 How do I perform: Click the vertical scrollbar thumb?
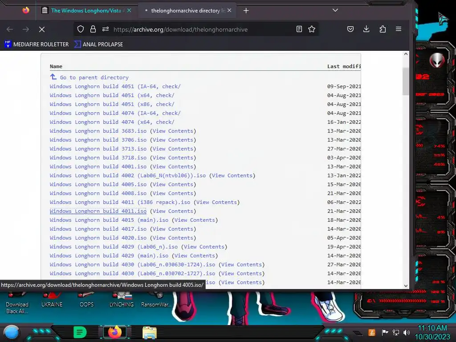pos(406,81)
